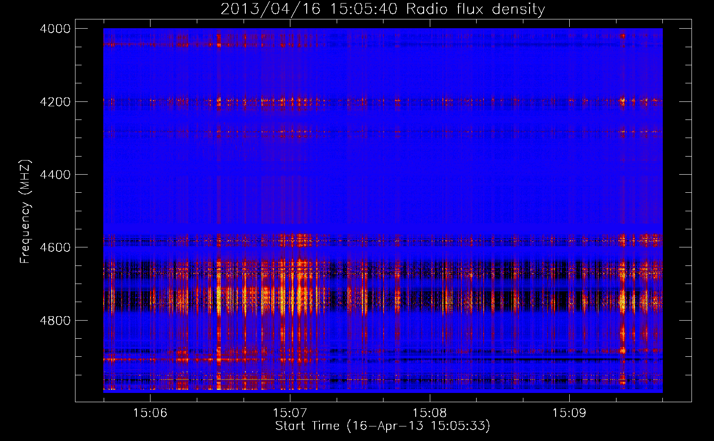Click inside the radio flux spectrogram plot
Image resolution: width=714 pixels, height=441 pixels.
pos(383,210)
